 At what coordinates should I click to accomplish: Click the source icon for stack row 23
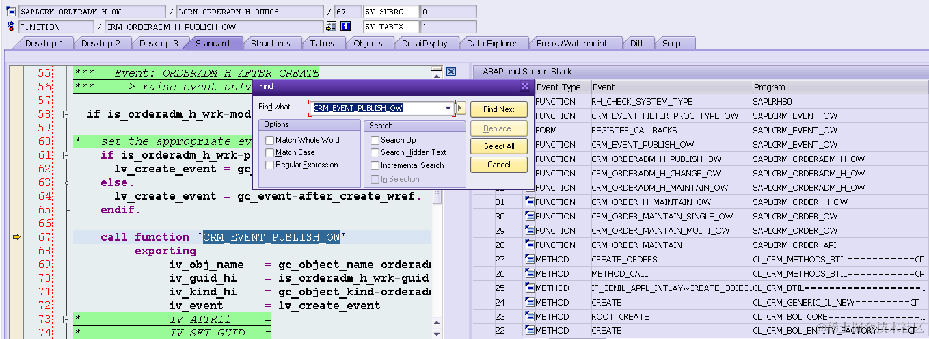[x=529, y=316]
